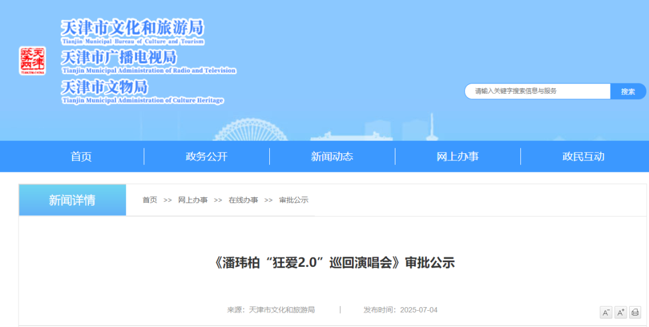Click the article title 潘玮柏狂爱2.0巡回演唱会审批公示
This screenshot has height=327, width=649.
(x=334, y=263)
